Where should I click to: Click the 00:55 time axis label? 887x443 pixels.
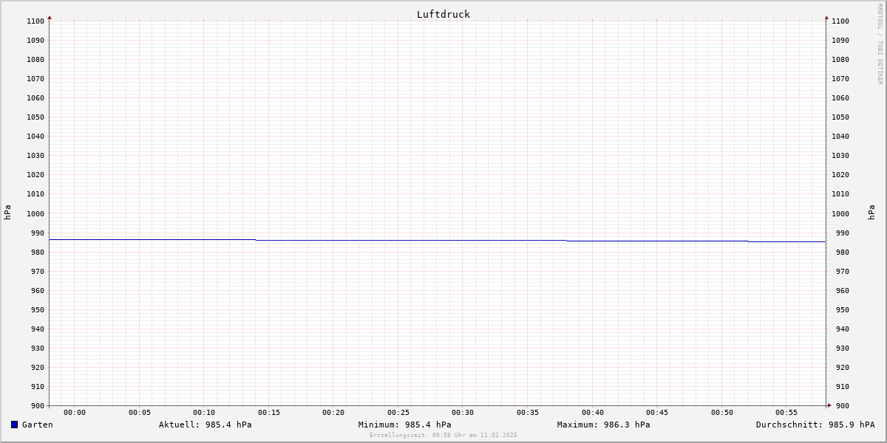click(786, 413)
